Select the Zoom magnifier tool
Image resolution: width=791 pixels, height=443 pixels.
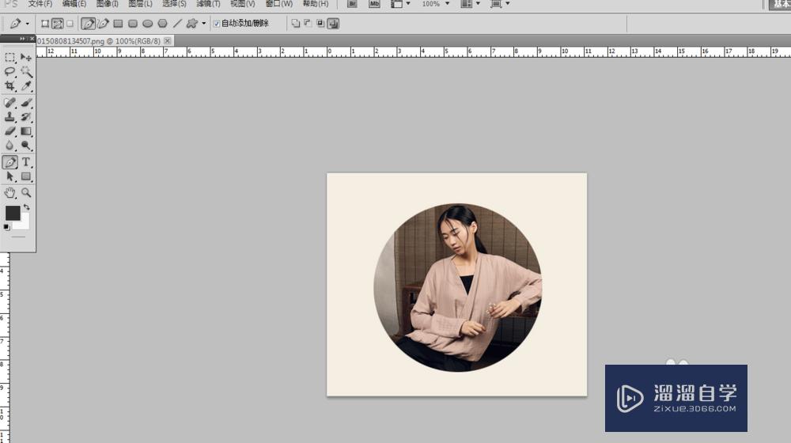[x=26, y=192]
